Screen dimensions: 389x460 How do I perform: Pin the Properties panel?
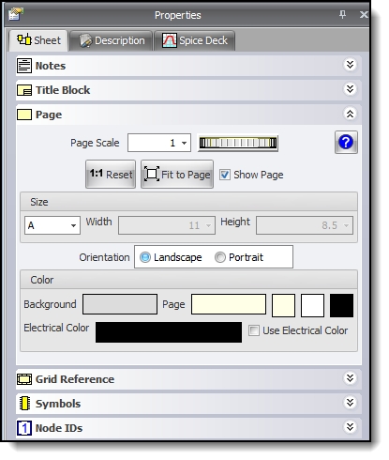(343, 14)
